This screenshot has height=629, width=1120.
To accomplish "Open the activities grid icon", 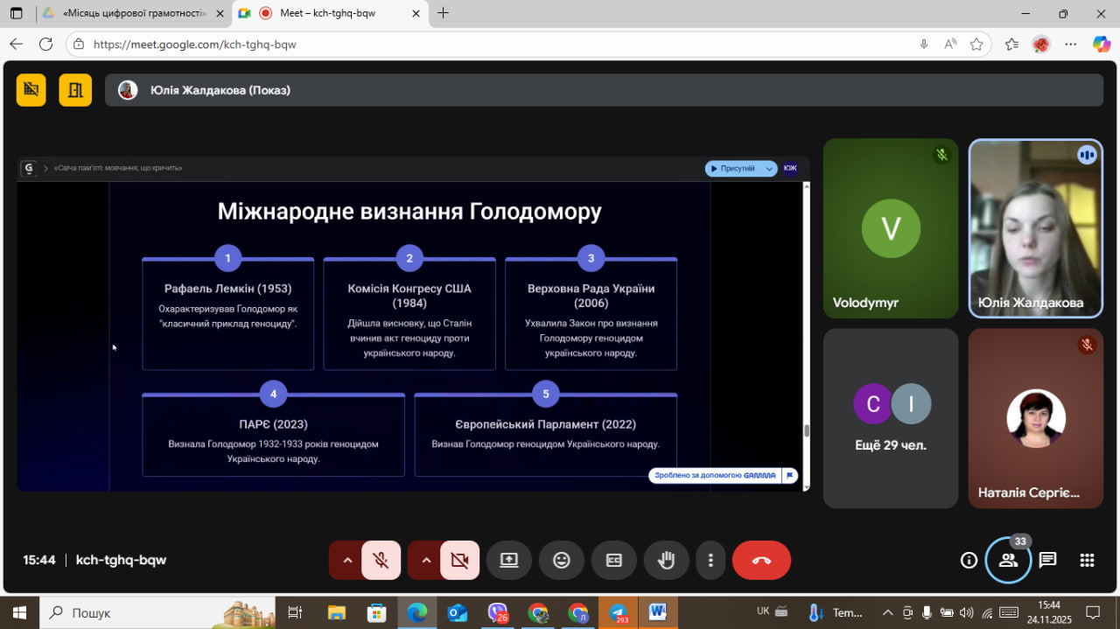I will [1087, 561].
